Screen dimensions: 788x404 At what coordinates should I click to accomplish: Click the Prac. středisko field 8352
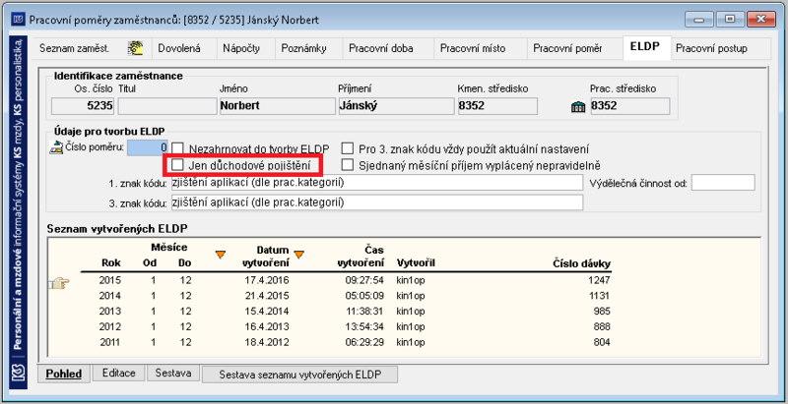pyautogui.click(x=630, y=106)
